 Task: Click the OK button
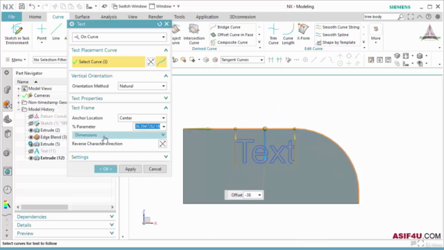[105, 169]
